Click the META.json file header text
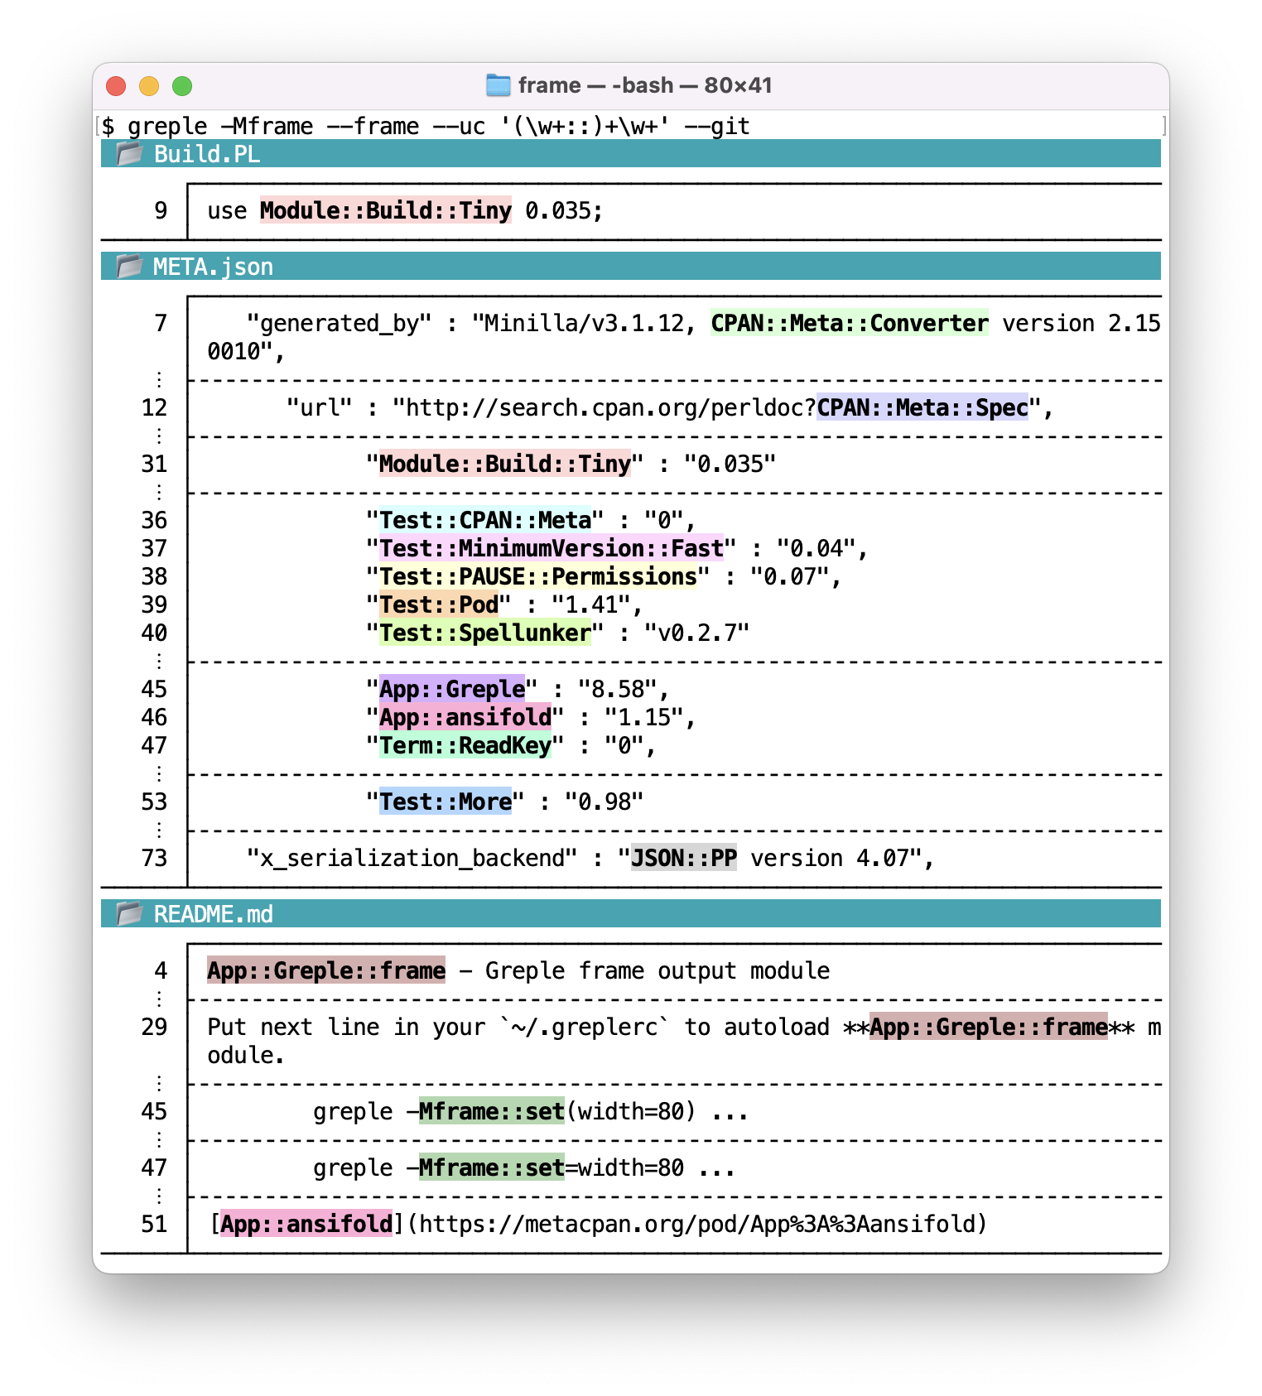Image resolution: width=1262 pixels, height=1396 pixels. tap(214, 267)
